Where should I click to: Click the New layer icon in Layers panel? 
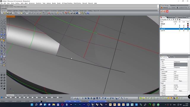(161, 20)
